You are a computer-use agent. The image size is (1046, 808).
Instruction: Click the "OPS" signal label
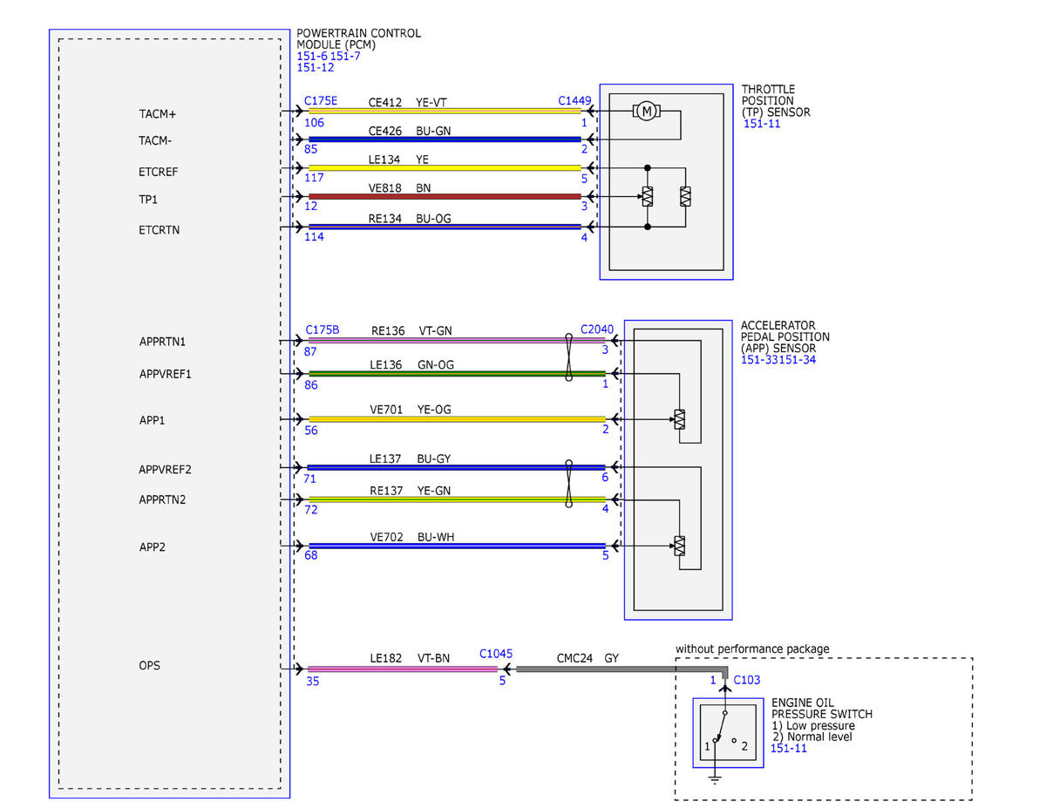coord(149,666)
